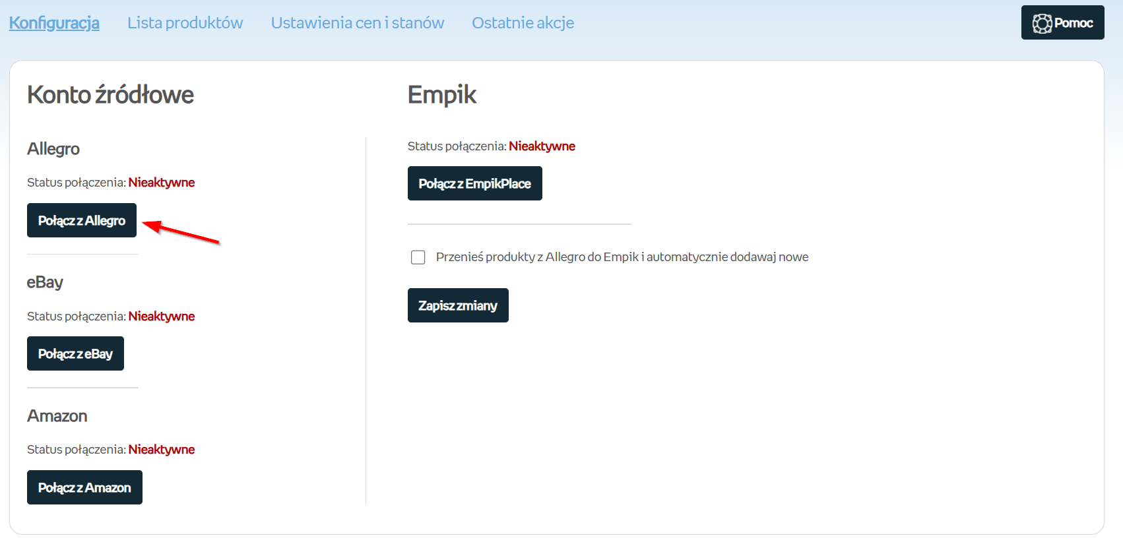Image resolution: width=1123 pixels, height=546 pixels.
Task: Click the Nieaktywne status under Empik
Action: point(542,146)
